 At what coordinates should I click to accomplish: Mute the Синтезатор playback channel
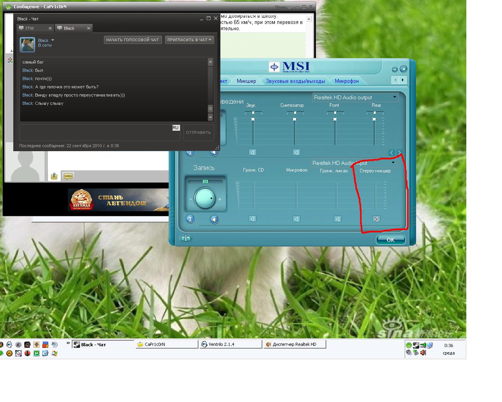pos(297,152)
